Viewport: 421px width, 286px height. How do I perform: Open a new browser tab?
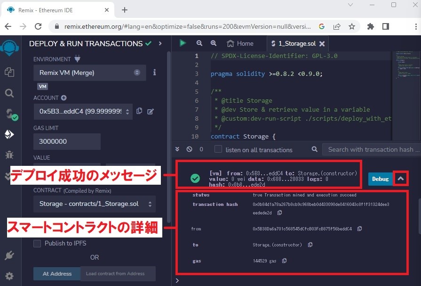click(x=125, y=10)
